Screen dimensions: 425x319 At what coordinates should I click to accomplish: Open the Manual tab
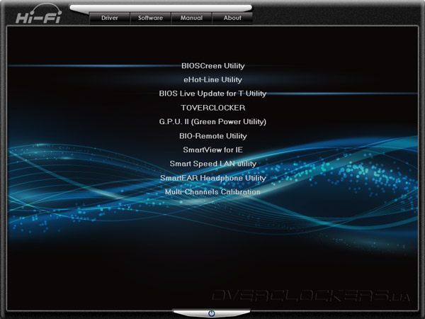[192, 18]
